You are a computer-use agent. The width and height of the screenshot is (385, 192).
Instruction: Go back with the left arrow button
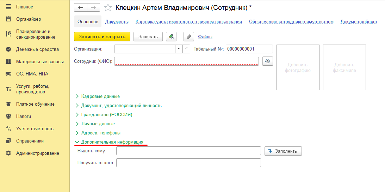click(x=81, y=8)
